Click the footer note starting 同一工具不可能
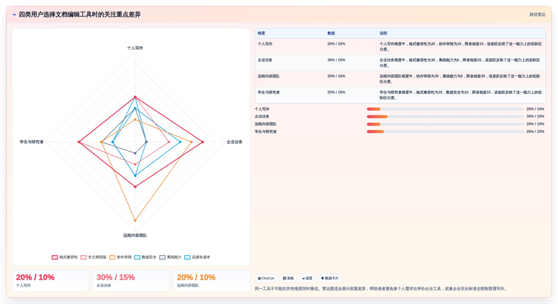 coord(381,289)
